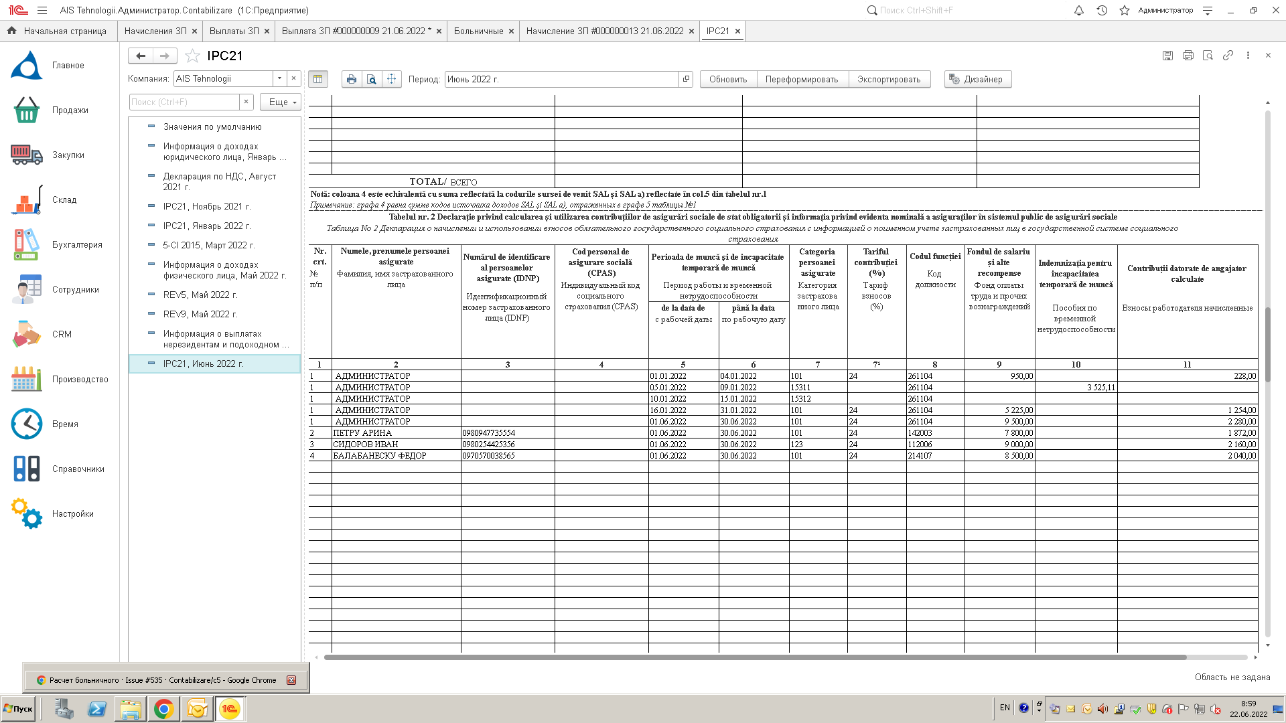The image size is (1286, 723).
Task: Switch to the Начисления ЗП tab
Action: click(155, 31)
